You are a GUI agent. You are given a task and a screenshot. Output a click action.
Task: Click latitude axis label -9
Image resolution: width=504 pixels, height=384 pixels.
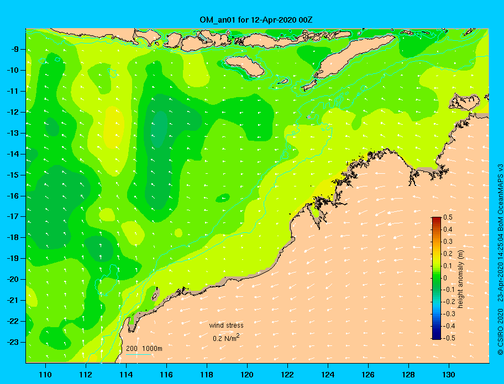pyautogui.click(x=15, y=50)
